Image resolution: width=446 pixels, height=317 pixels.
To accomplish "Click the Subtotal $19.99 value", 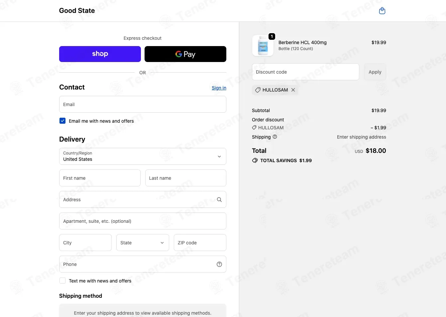I will coord(379,110).
